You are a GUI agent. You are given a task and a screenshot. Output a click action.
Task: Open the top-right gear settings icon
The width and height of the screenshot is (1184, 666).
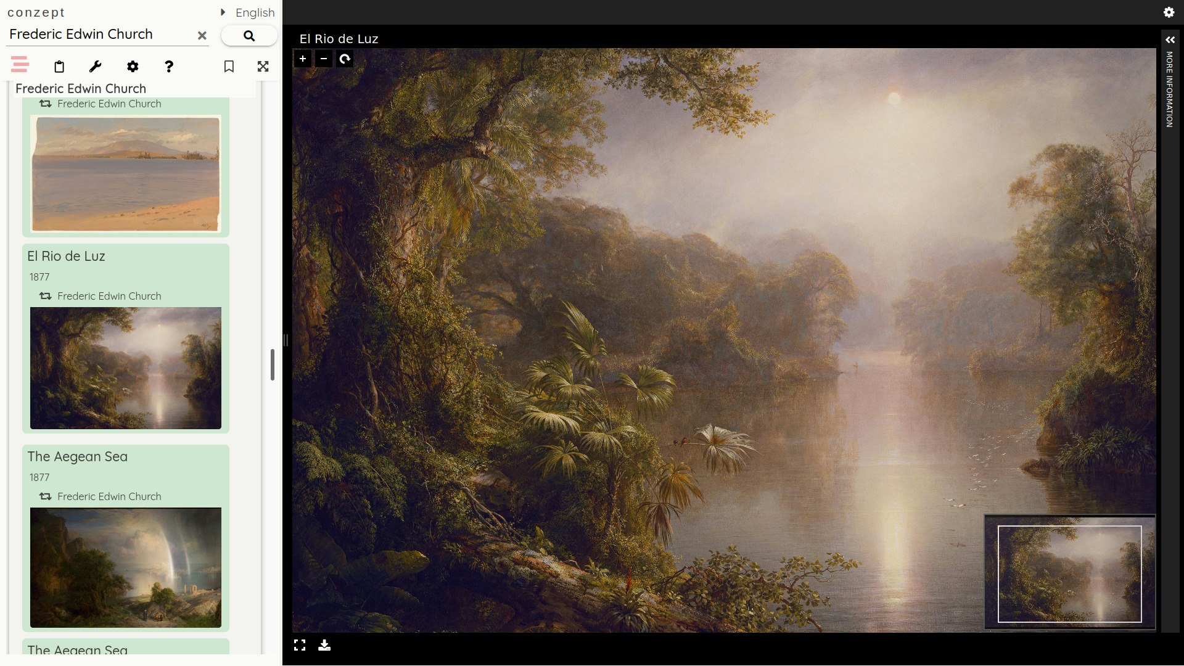click(1169, 12)
